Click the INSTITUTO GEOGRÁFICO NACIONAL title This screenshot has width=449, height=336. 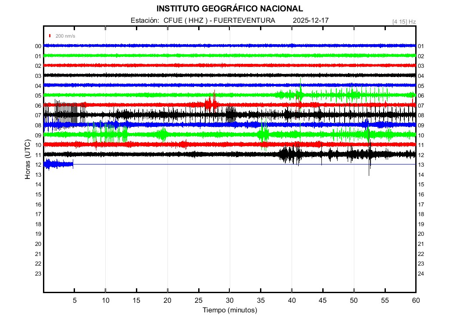229,9
